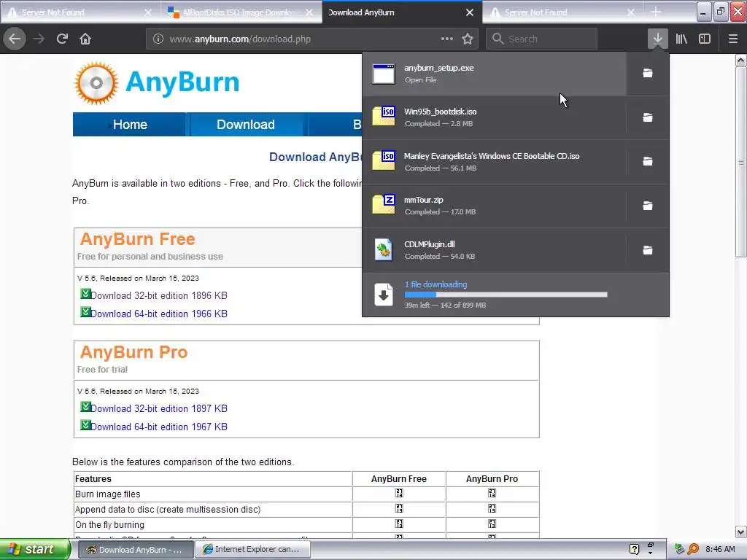Switch to first Server Not Found tab

[x=80, y=12]
